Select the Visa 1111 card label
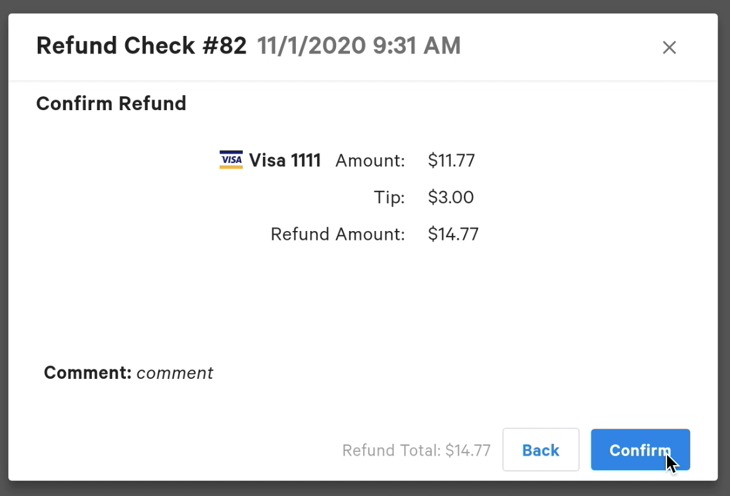The image size is (730, 496). pyautogui.click(x=284, y=160)
